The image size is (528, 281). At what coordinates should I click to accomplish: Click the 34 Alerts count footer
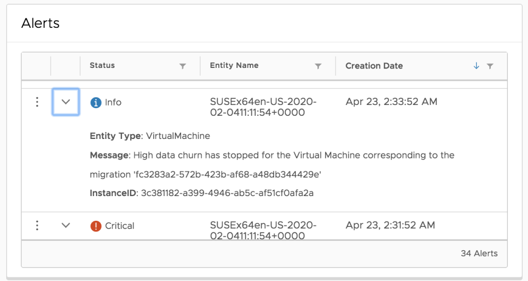[479, 253]
